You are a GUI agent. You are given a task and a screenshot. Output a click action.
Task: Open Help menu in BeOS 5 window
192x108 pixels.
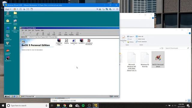pyautogui.click(x=42, y=30)
